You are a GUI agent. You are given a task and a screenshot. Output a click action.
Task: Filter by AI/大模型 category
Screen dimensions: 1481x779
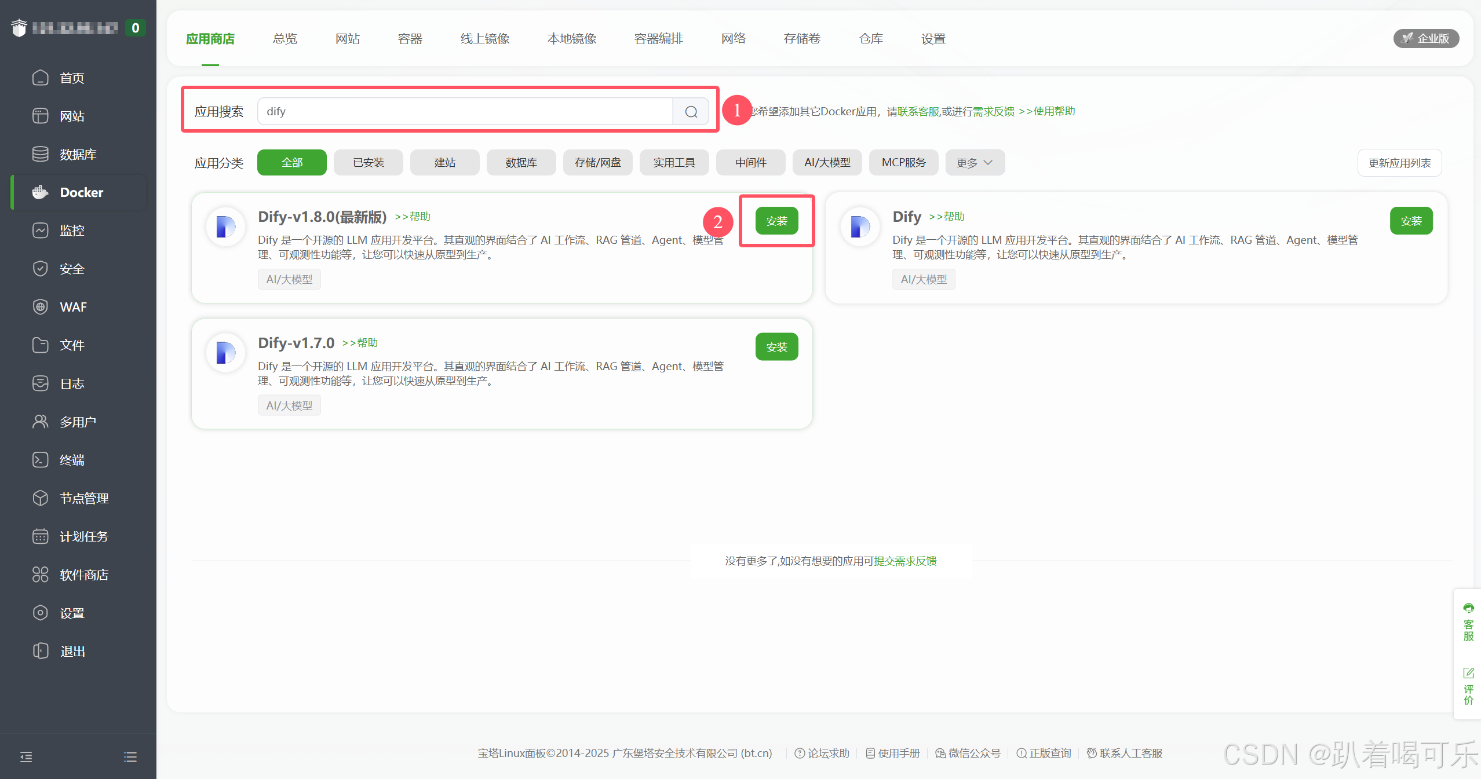(827, 163)
